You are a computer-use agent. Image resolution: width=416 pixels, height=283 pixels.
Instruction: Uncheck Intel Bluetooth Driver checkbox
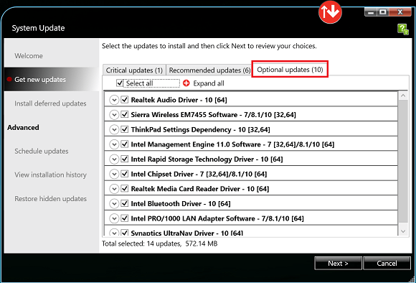pyautogui.click(x=124, y=203)
